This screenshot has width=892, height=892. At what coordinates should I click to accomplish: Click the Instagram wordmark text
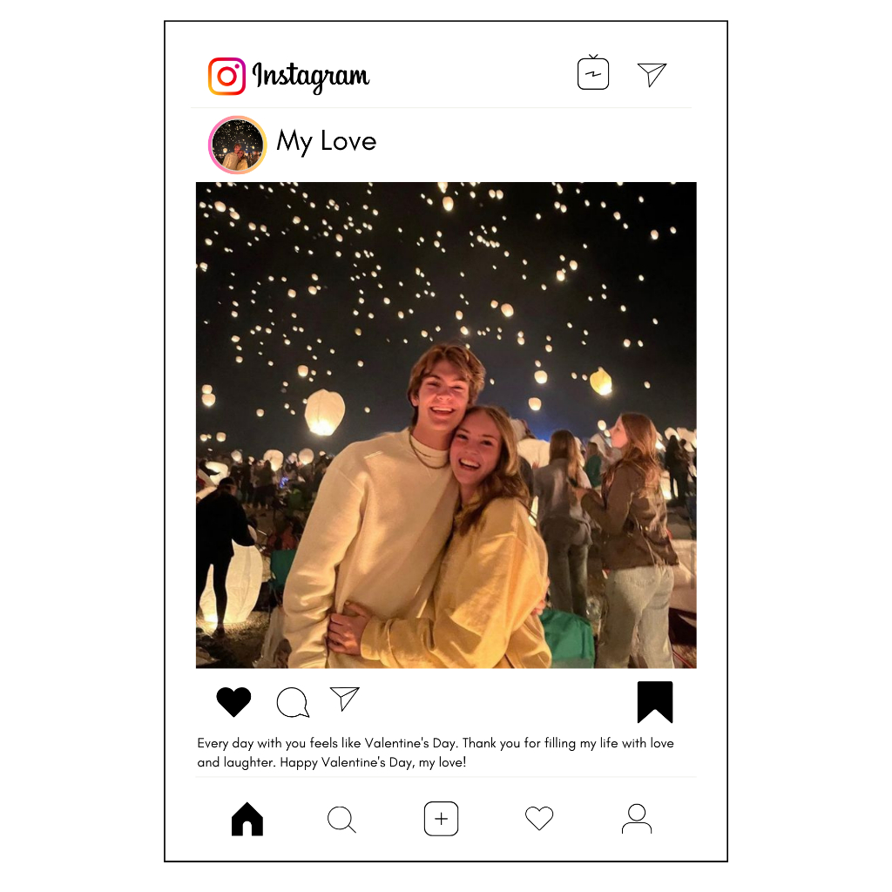click(x=311, y=77)
